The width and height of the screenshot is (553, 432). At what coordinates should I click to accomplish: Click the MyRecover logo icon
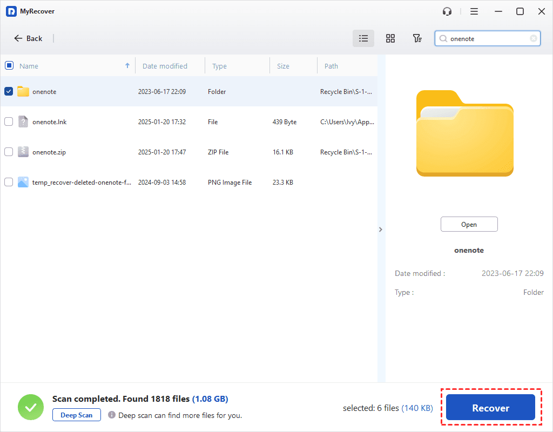tap(11, 11)
